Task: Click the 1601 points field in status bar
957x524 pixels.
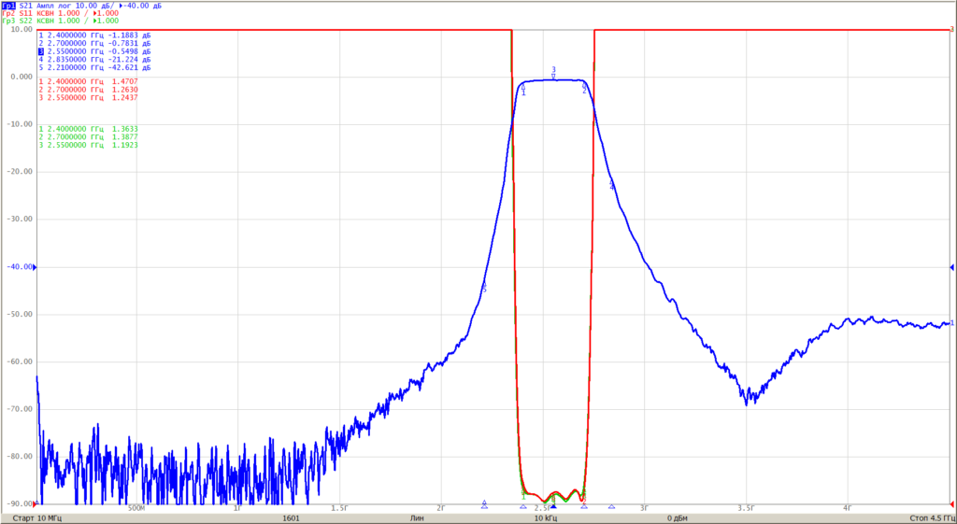Action: coord(292,517)
